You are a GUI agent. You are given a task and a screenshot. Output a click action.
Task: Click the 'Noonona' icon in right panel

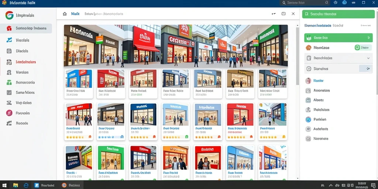tap(308, 139)
